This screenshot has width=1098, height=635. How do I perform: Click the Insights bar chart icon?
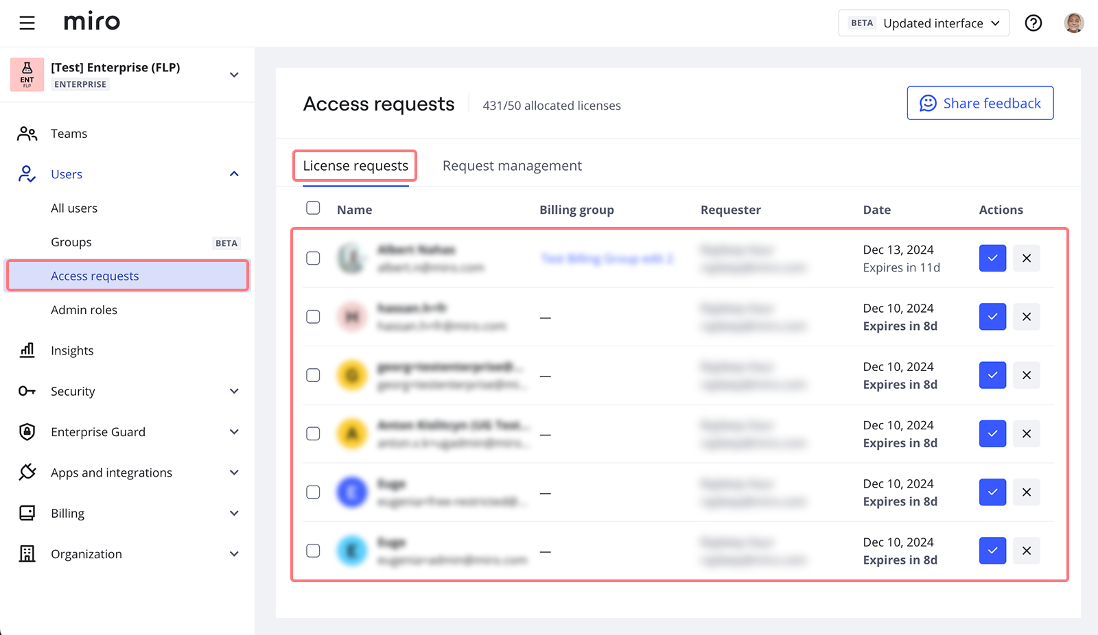tap(27, 350)
